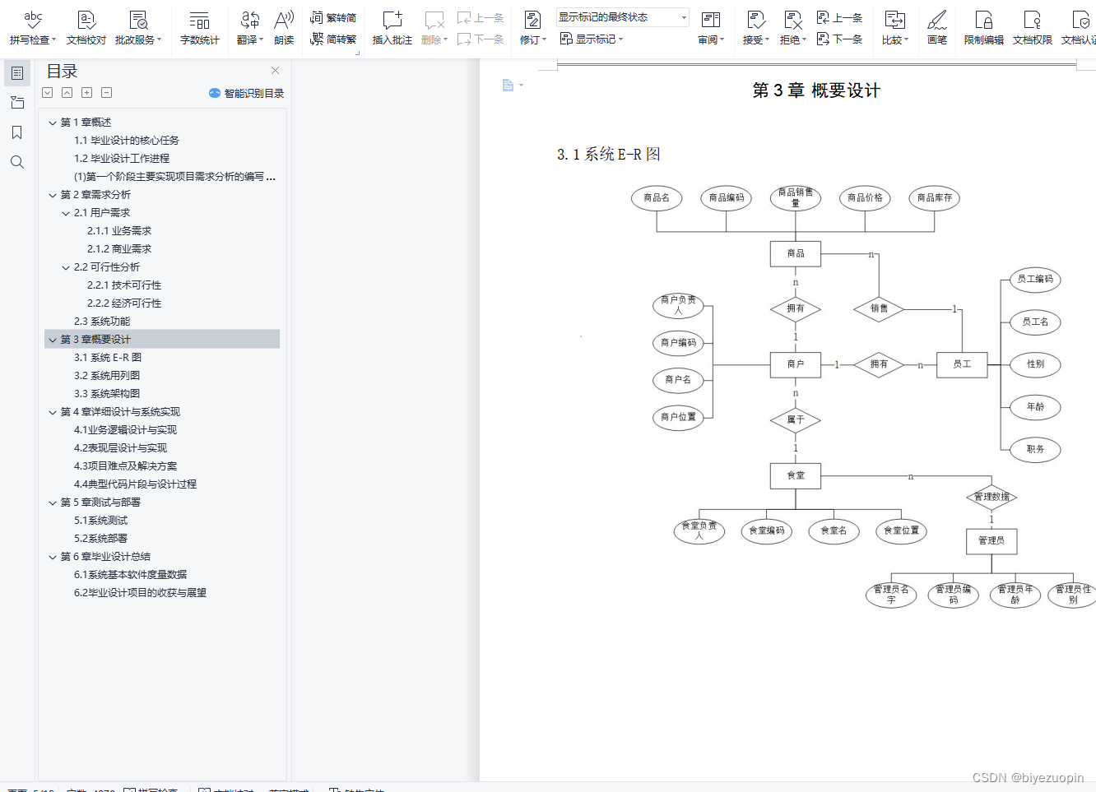The width and height of the screenshot is (1096, 792).
Task: Jump to next revision 下一条 beside 拒绝
Action: [839, 39]
